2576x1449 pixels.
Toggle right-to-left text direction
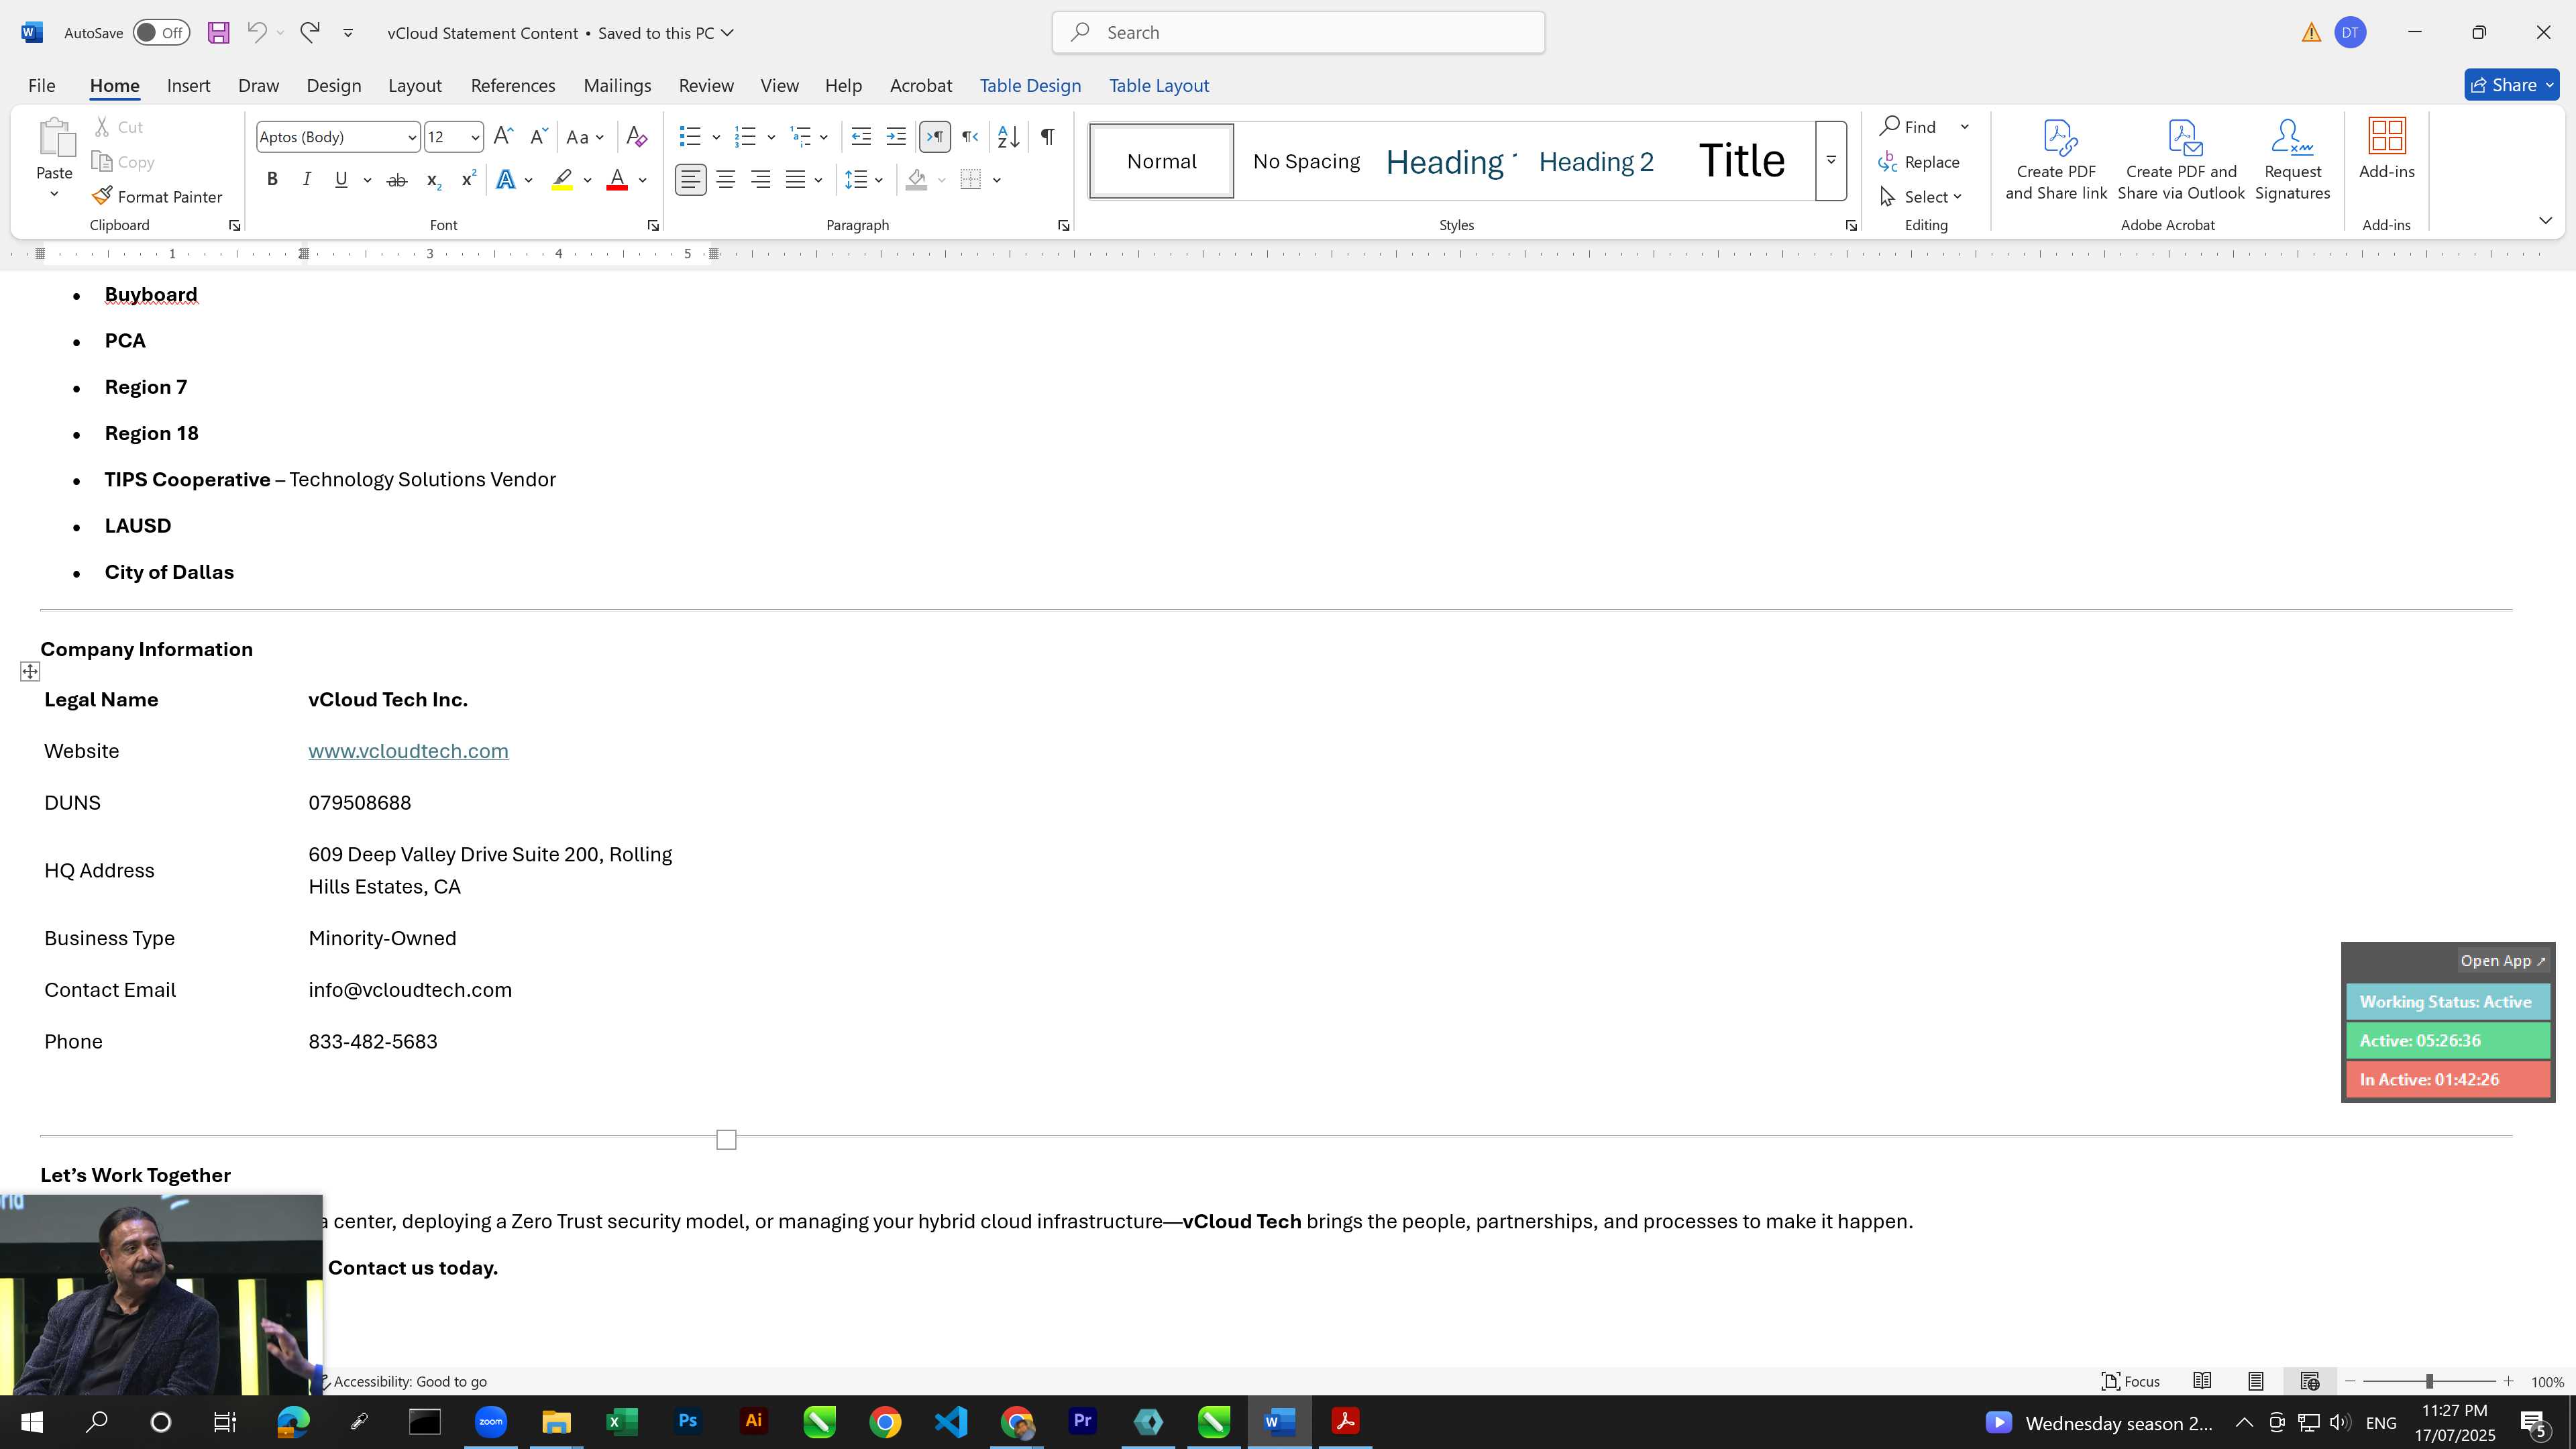[x=970, y=137]
